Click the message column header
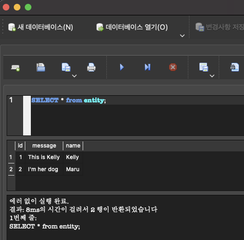This screenshot has width=244, height=240. tap(44, 146)
